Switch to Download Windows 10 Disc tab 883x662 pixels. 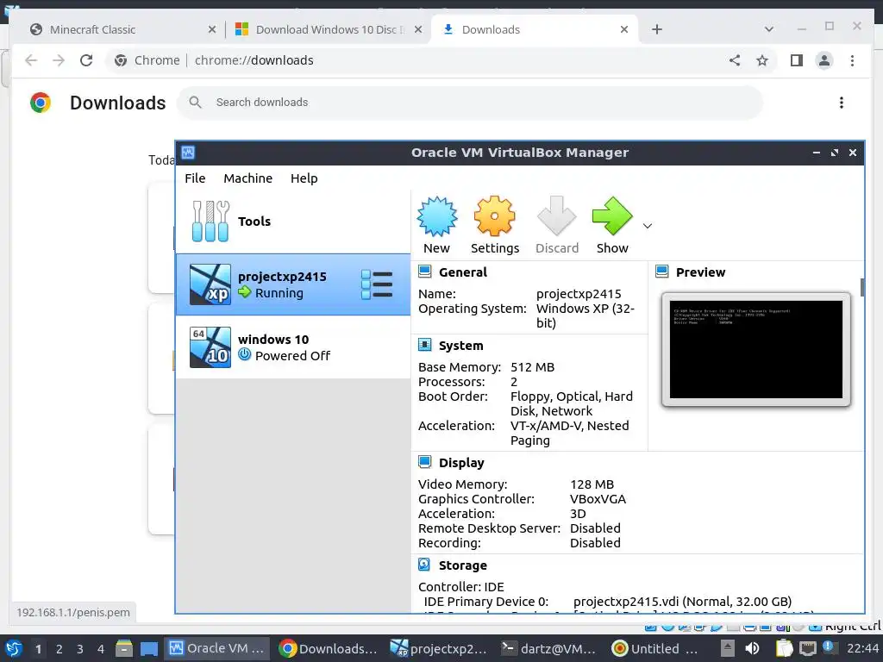[x=329, y=29]
